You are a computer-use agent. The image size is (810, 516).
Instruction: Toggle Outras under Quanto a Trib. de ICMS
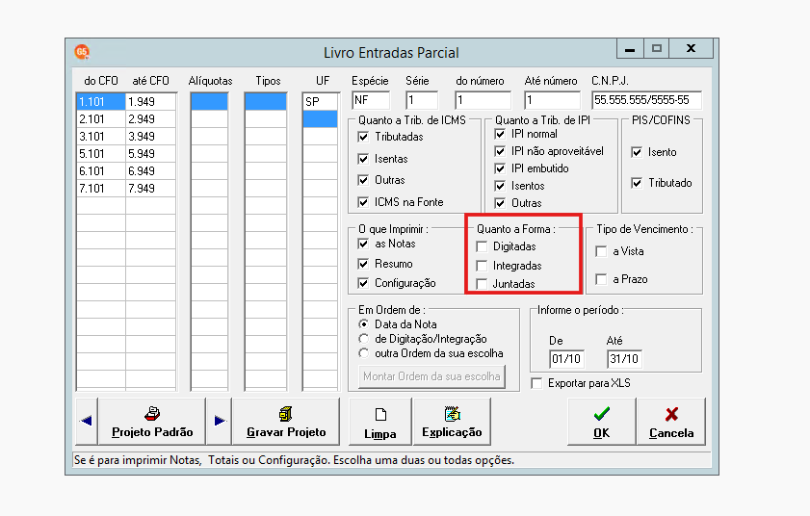point(364,180)
